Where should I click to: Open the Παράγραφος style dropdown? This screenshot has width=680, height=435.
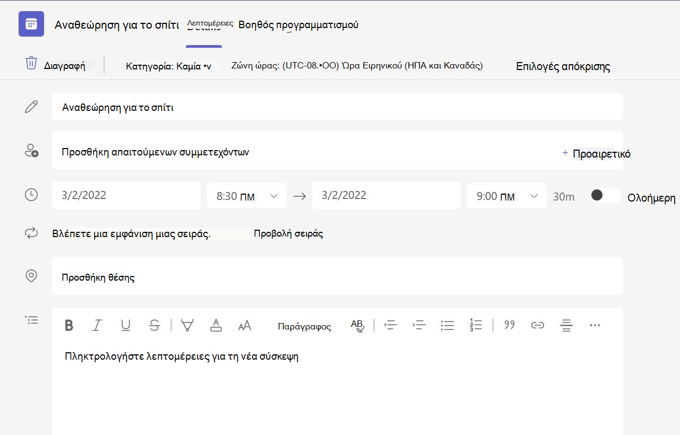click(x=305, y=327)
